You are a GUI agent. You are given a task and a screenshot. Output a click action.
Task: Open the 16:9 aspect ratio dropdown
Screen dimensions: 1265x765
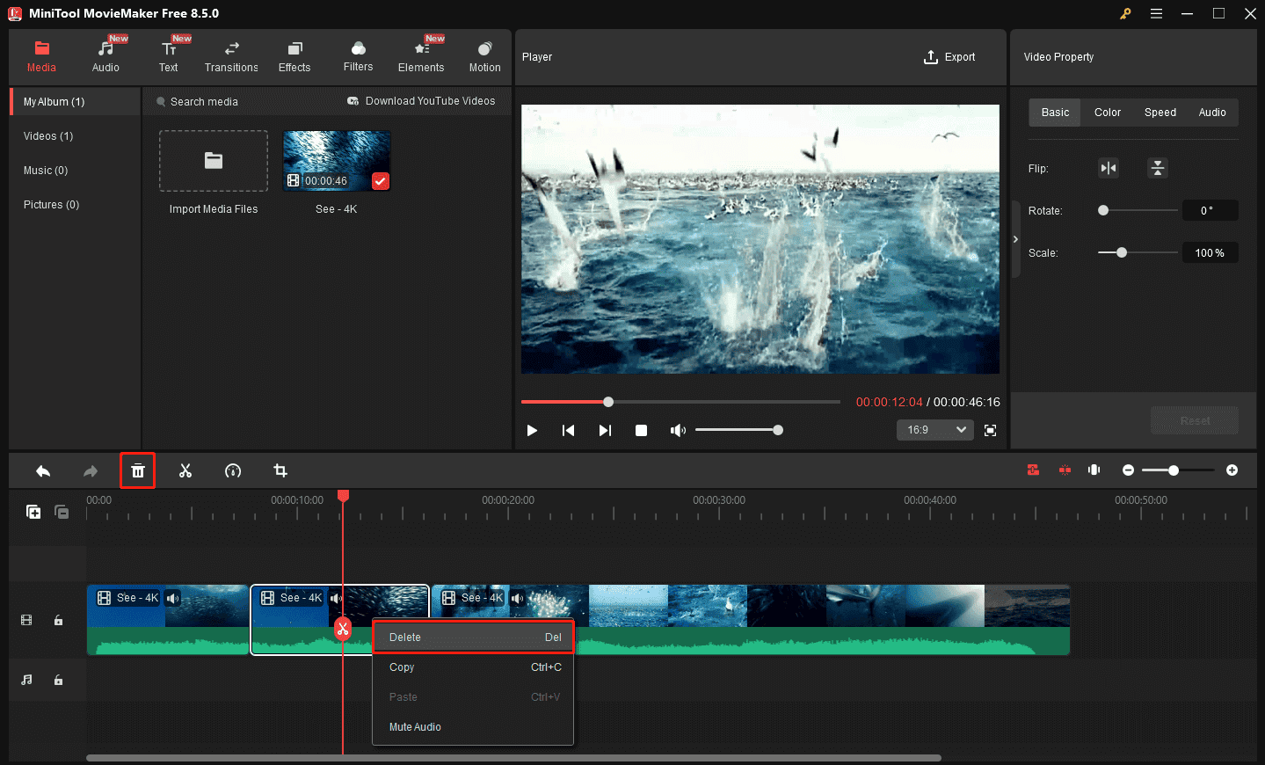(x=935, y=430)
